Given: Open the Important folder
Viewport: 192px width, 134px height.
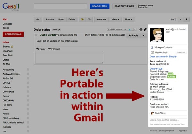Looking at the screenshot, I should tap(8, 51).
